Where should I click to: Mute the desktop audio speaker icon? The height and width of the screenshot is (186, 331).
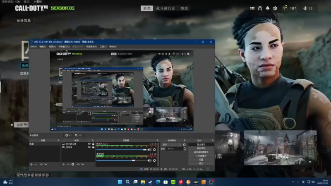click(x=149, y=160)
